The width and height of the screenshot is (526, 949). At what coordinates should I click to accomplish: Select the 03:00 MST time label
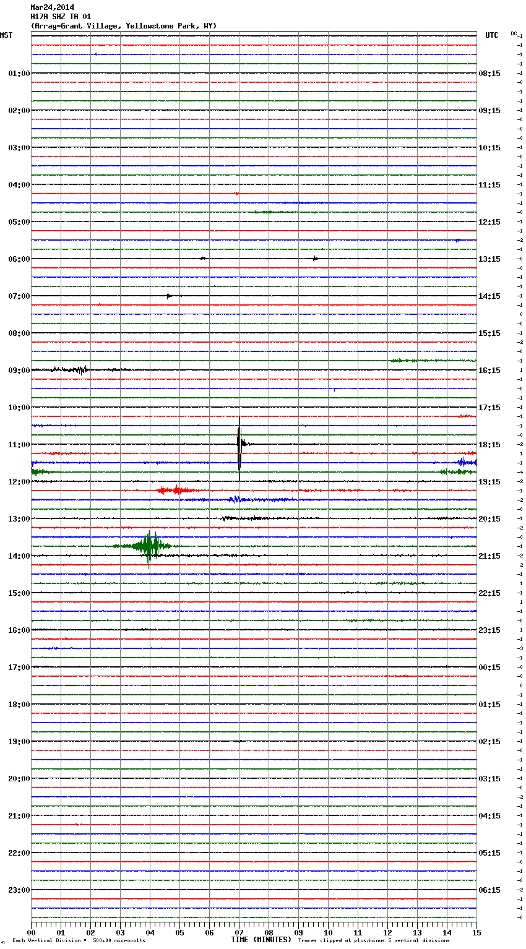point(19,148)
